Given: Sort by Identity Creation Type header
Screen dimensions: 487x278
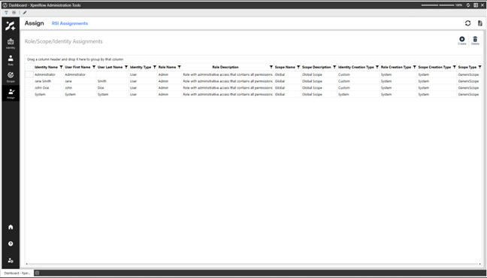Looking at the screenshot, I should click(x=356, y=67).
